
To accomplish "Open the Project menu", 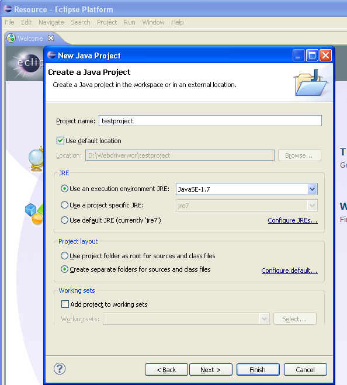I will [107, 22].
